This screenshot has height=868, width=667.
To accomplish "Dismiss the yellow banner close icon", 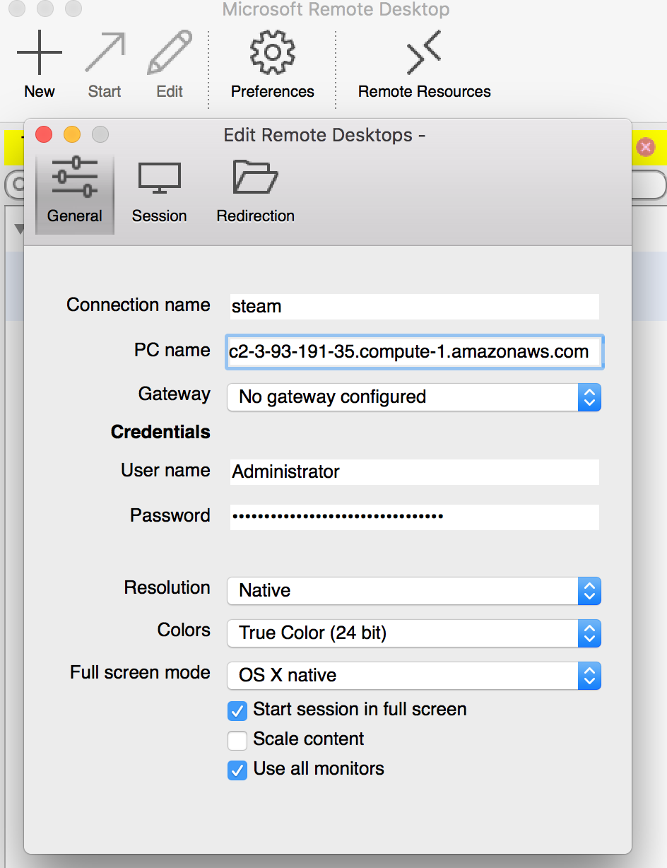I will click(645, 147).
